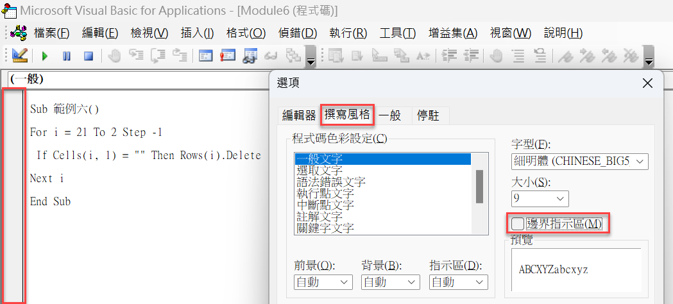Clear All Bookmarks icon
The width and height of the screenshot is (673, 304).
pos(630,56)
